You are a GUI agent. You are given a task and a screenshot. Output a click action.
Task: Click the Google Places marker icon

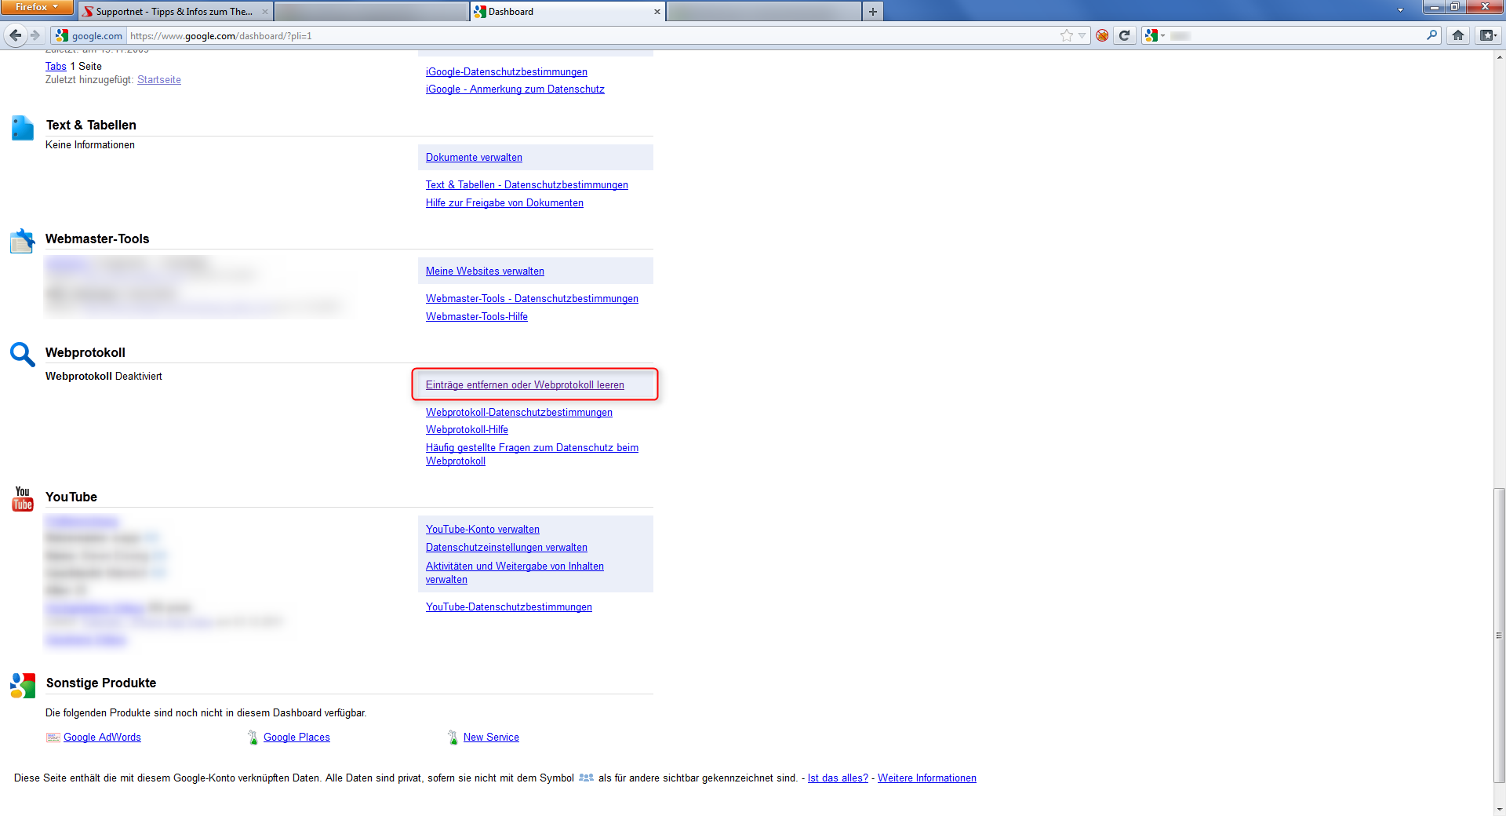(x=253, y=737)
